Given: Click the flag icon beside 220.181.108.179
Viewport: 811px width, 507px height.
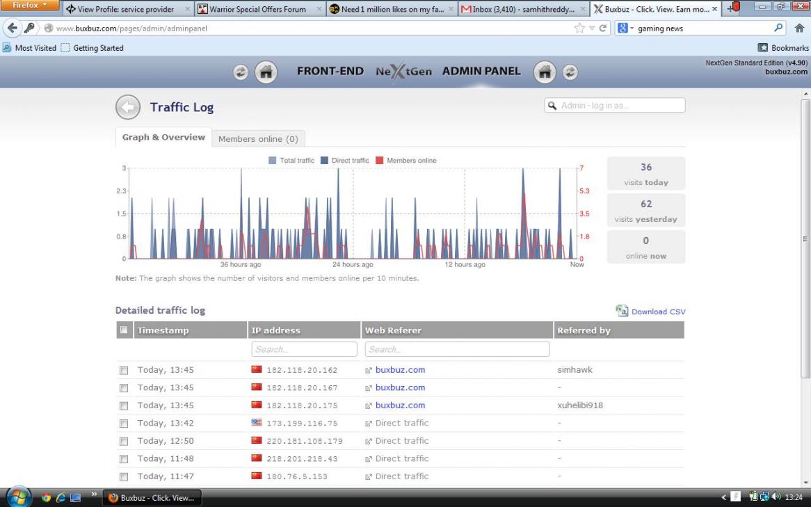Looking at the screenshot, I should point(257,440).
